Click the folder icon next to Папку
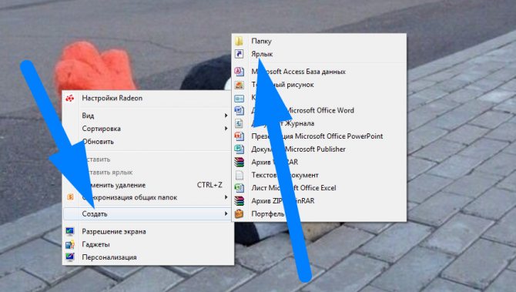Image resolution: width=516 pixels, height=292 pixels. [x=239, y=41]
